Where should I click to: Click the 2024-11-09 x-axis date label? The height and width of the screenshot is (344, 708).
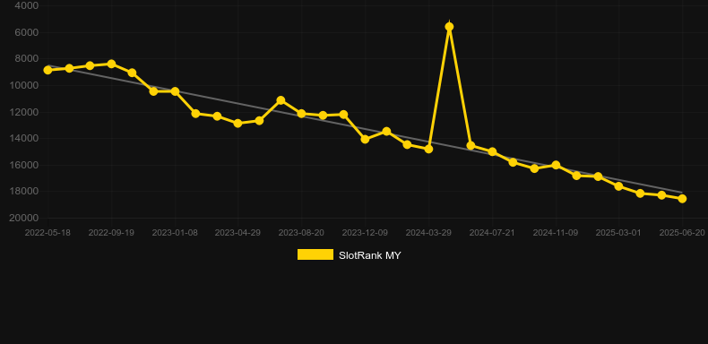coord(556,233)
